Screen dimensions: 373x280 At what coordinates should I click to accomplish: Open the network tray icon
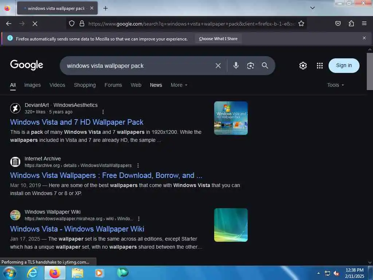click(327, 273)
